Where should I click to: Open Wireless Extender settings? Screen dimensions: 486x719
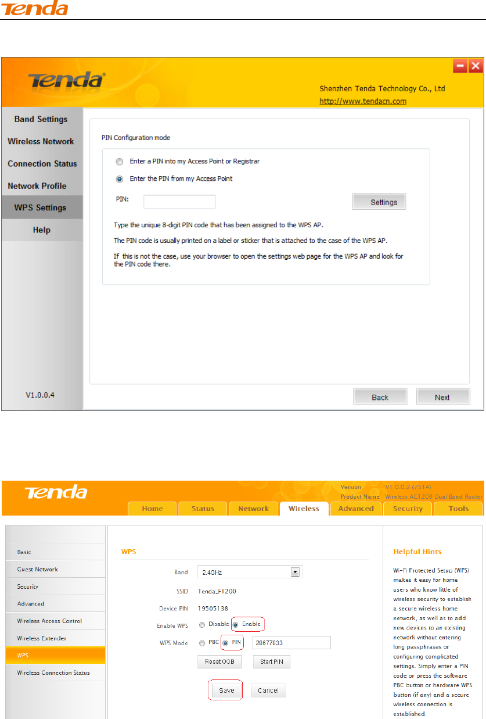point(55,638)
